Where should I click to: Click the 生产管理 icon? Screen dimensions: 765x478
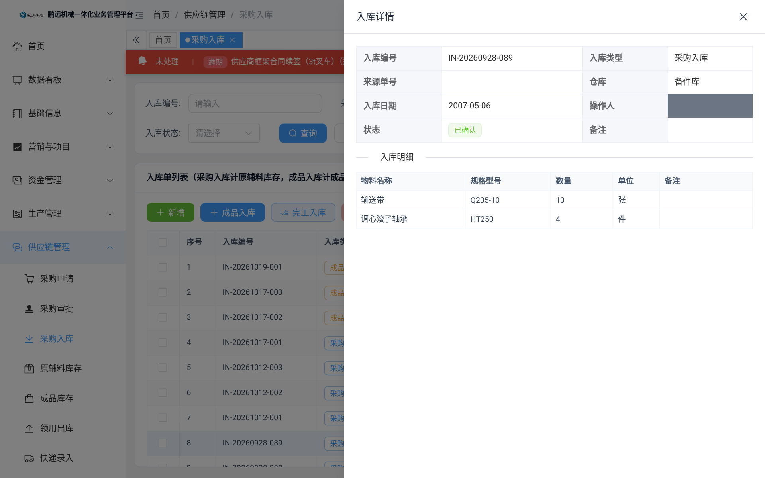(17, 214)
